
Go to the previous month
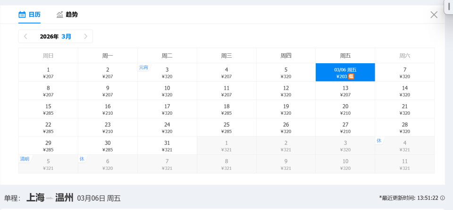(25, 36)
